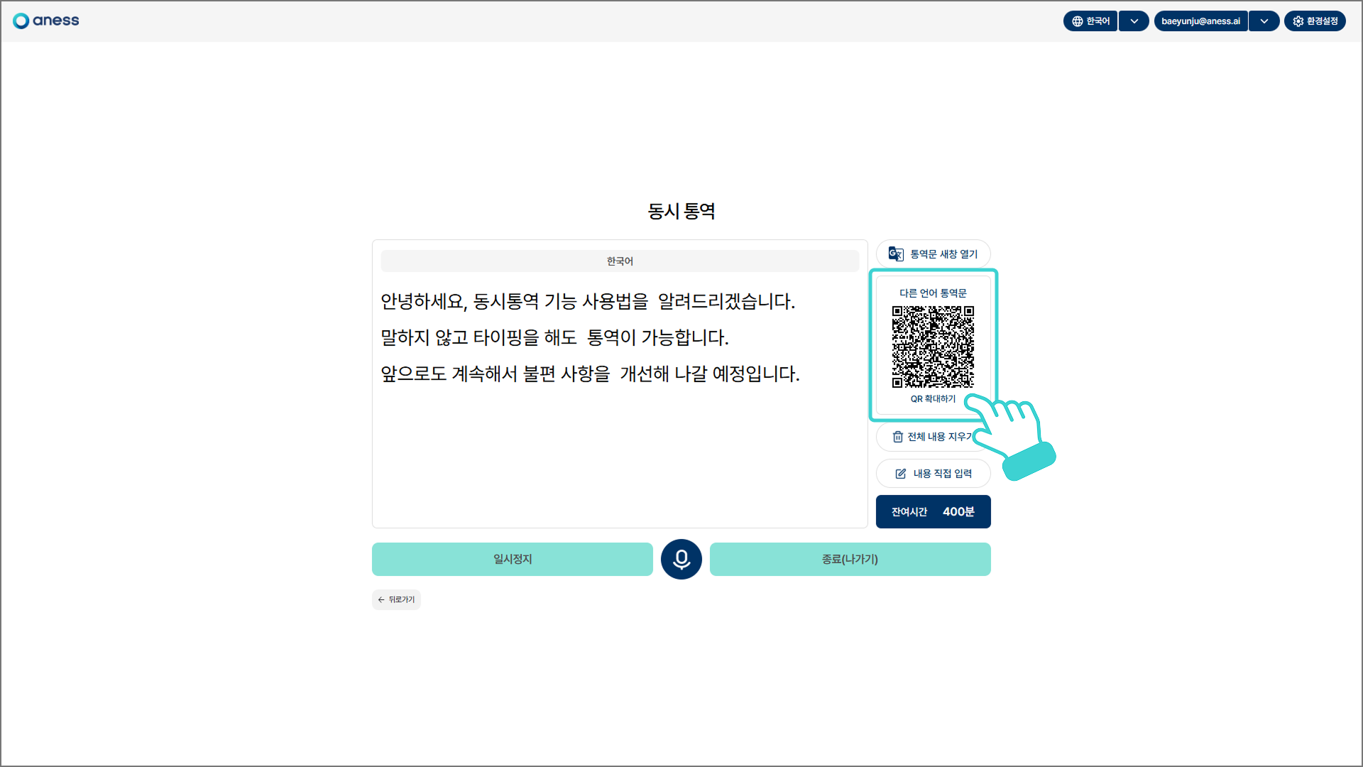Click the QR code image
The width and height of the screenshot is (1363, 767).
point(933,347)
